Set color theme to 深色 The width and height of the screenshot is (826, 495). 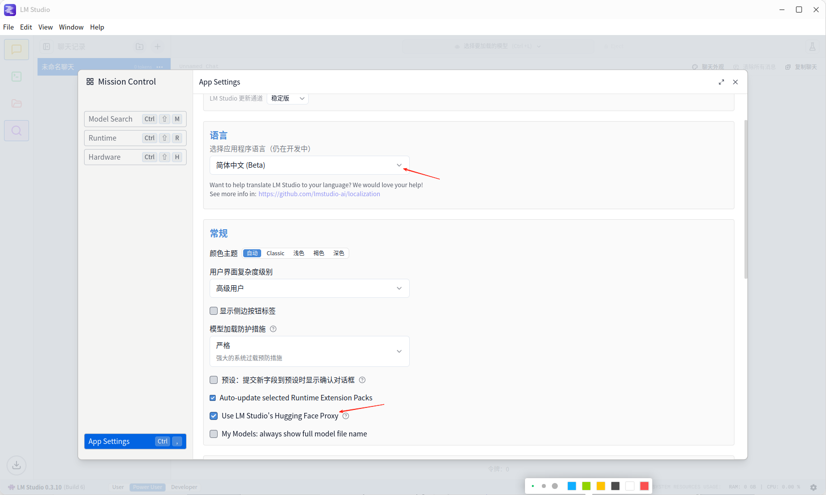pyautogui.click(x=339, y=253)
